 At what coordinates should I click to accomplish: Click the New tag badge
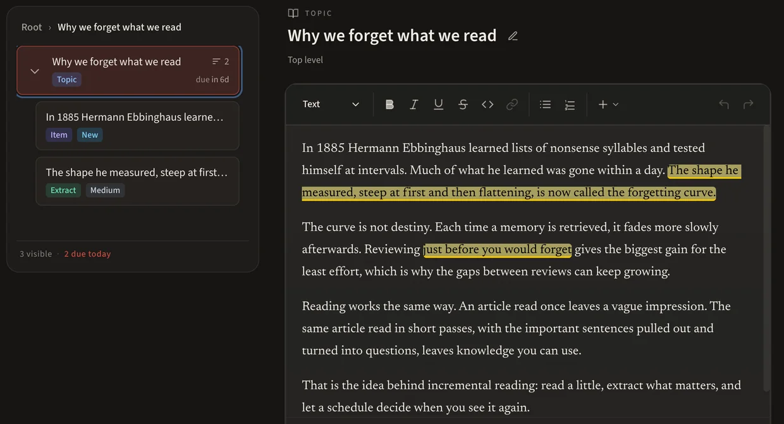click(x=90, y=135)
